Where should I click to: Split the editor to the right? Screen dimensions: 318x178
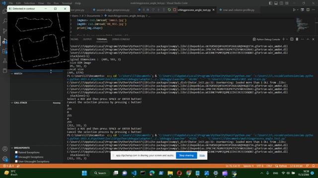pos(308,10)
